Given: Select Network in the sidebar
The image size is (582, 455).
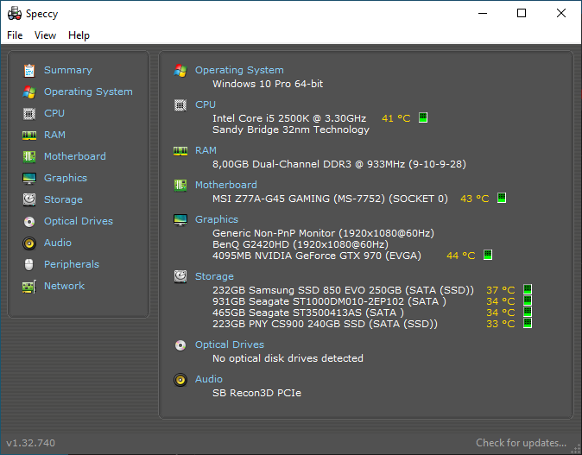Looking at the screenshot, I should [64, 286].
